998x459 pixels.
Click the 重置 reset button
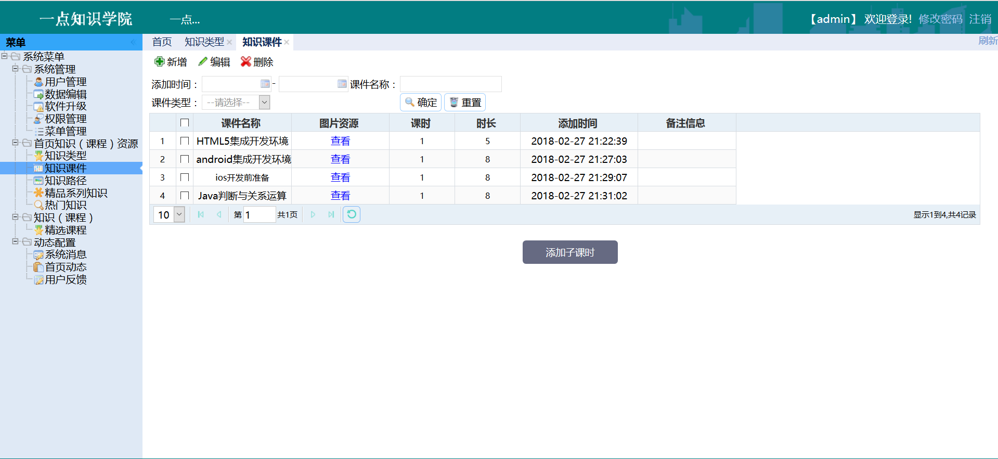tap(465, 103)
